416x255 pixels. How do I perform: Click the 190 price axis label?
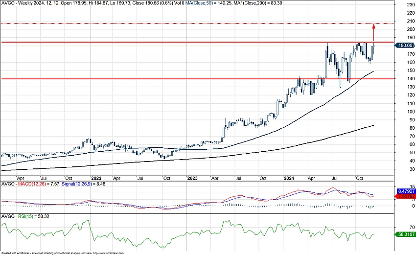pos(411,37)
